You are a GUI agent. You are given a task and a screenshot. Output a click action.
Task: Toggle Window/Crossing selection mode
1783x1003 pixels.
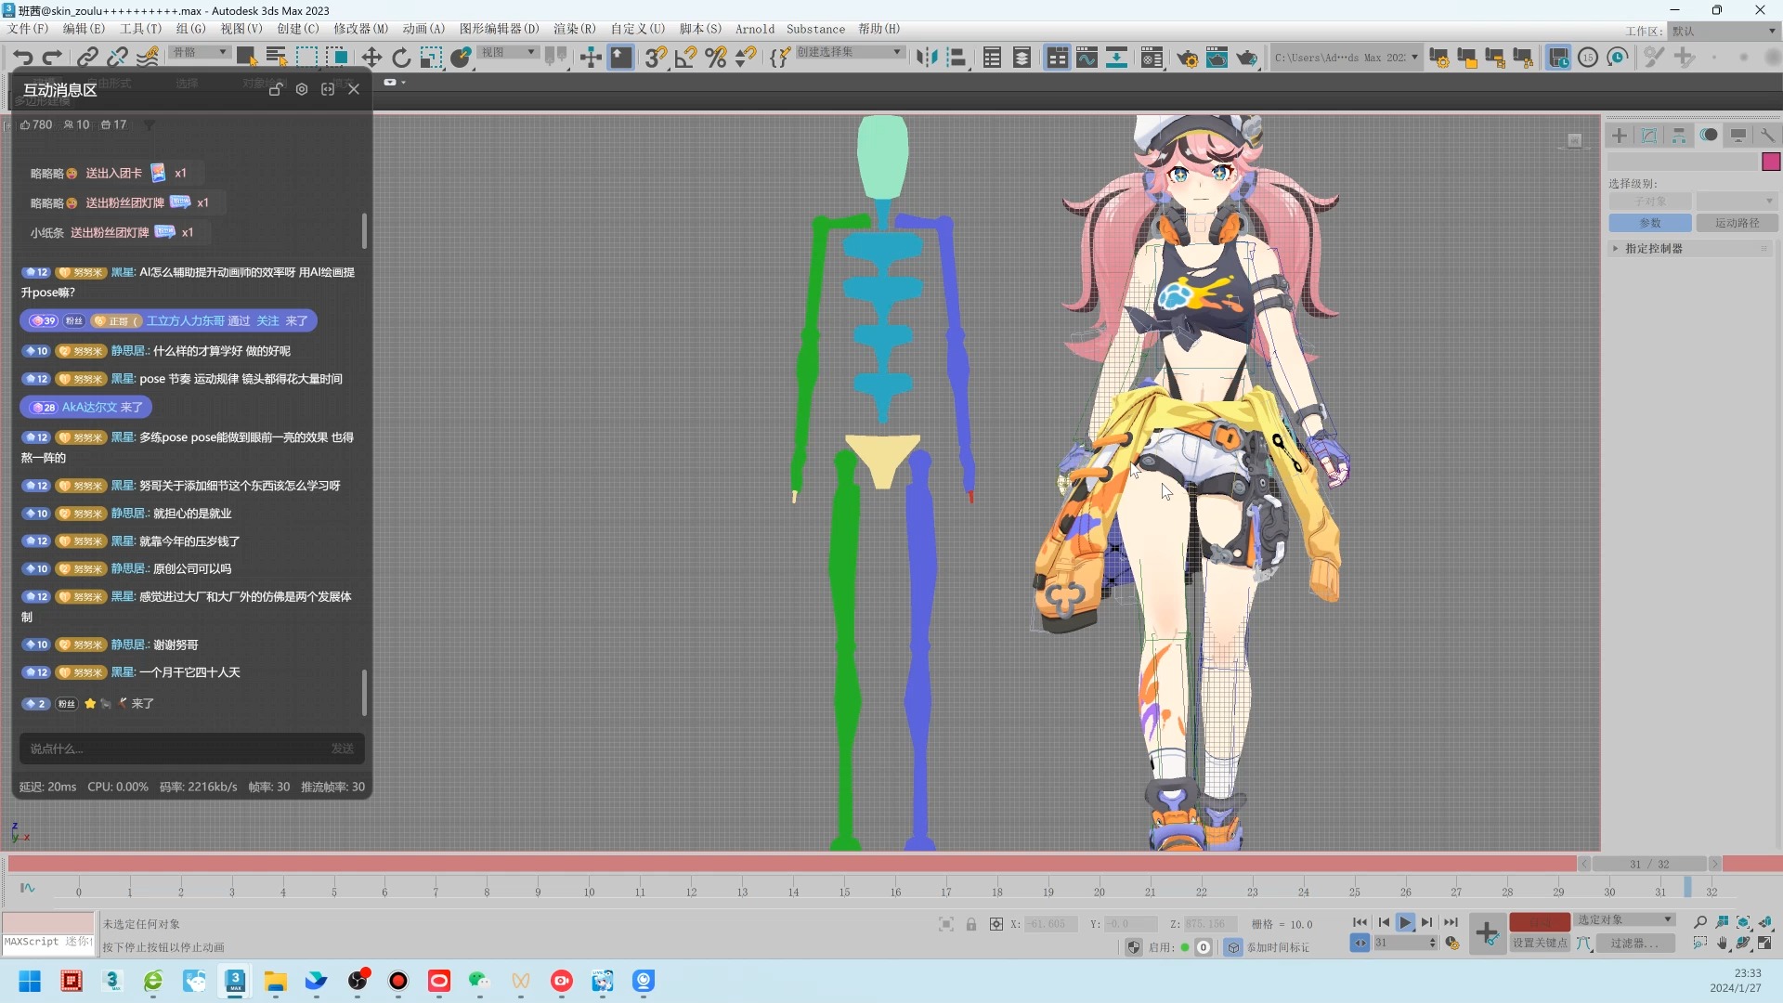click(x=336, y=58)
